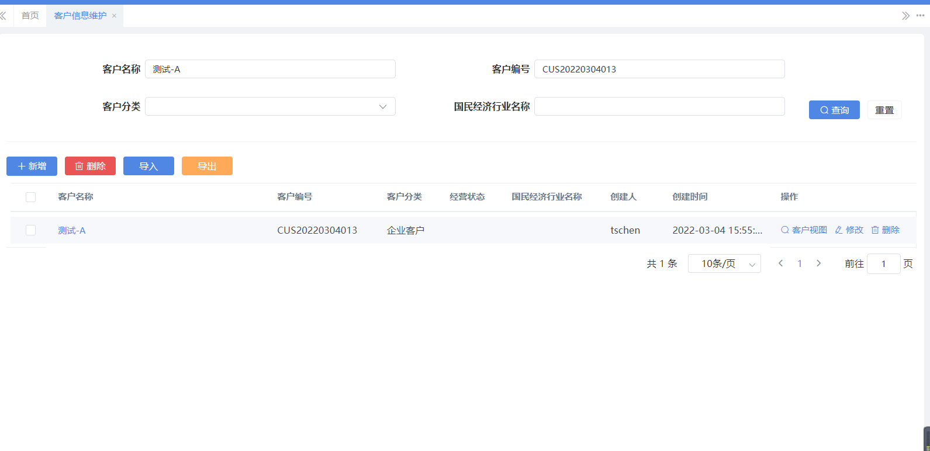Open the 测试-A customer name link
The image size is (930, 451).
pyautogui.click(x=71, y=230)
